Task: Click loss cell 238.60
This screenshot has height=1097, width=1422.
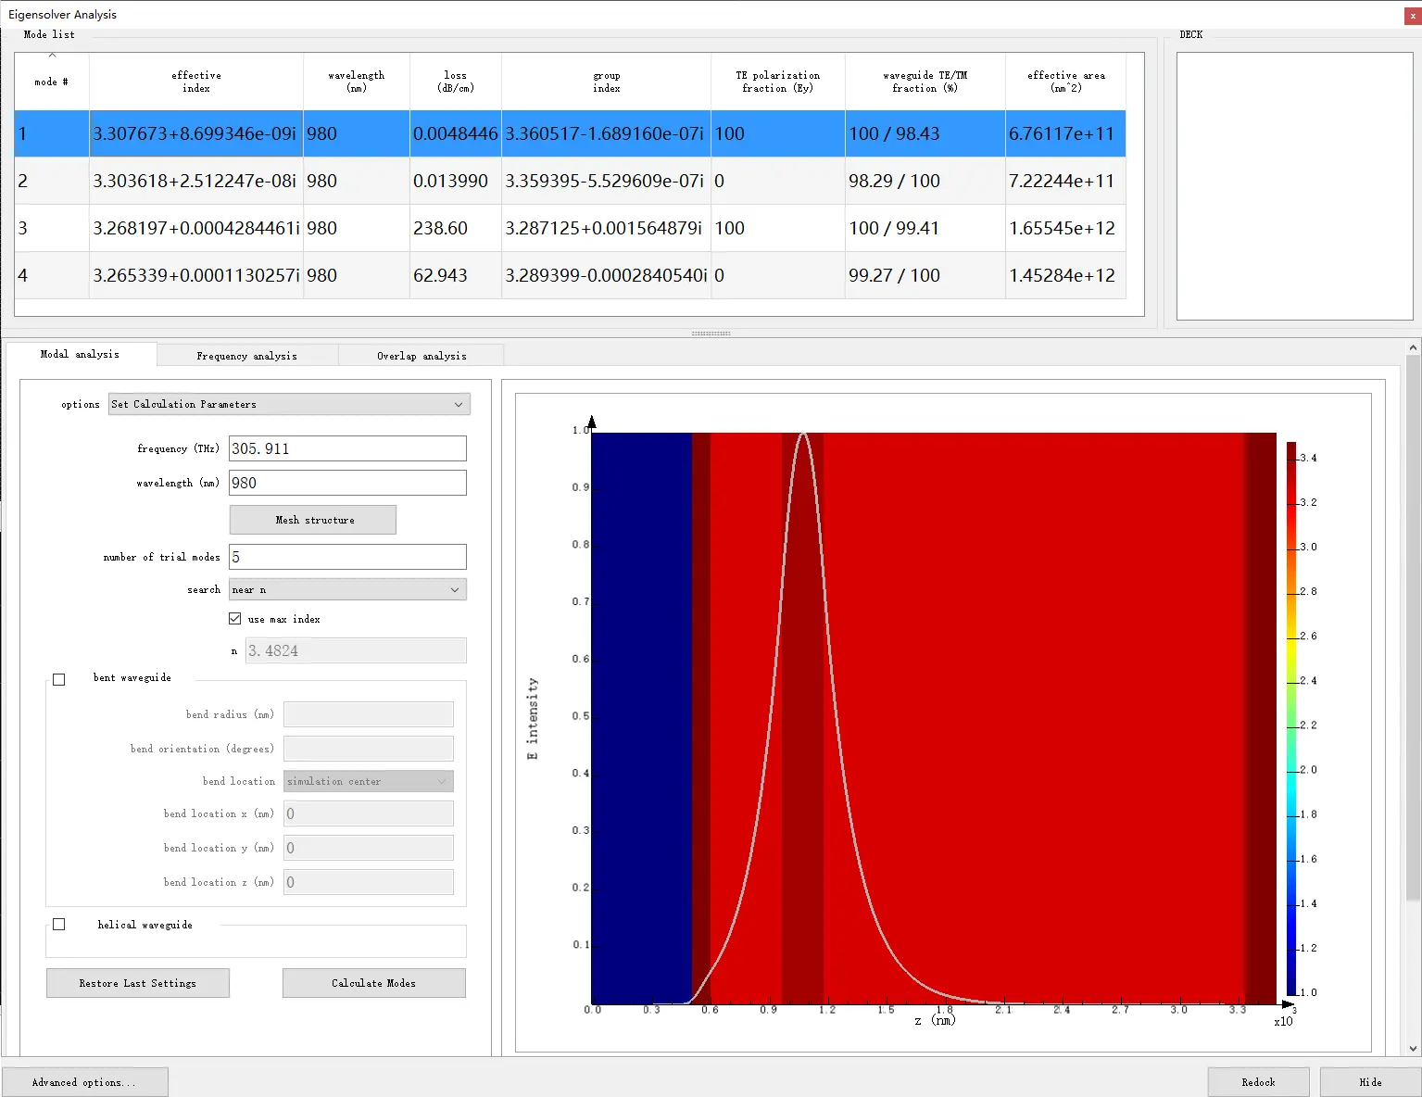Action: click(456, 228)
